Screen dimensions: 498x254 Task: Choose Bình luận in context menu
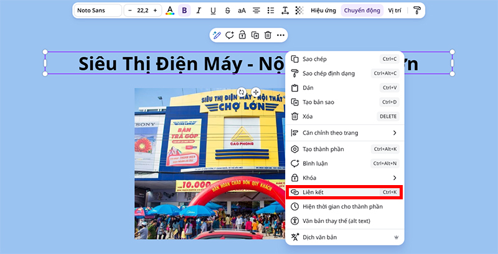coord(345,163)
